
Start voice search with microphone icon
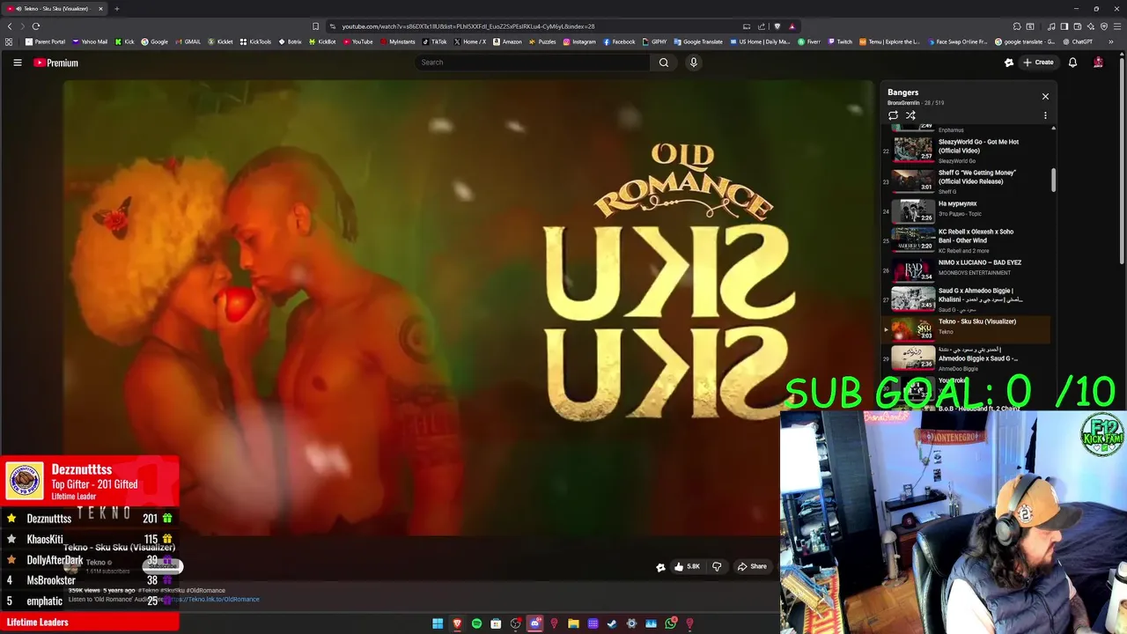tap(693, 63)
